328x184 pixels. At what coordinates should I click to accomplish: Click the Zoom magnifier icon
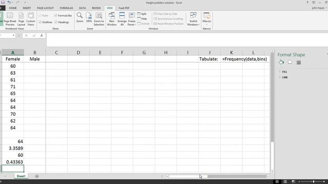coord(80,17)
